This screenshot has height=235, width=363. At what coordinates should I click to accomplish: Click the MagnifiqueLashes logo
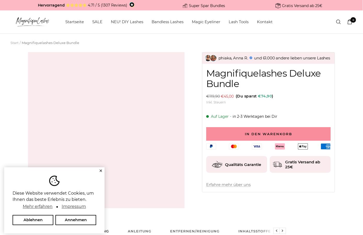coord(33,22)
